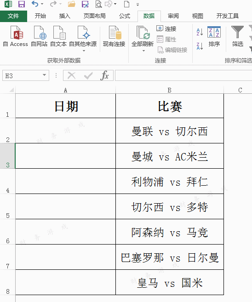Import data 自 Access
The image size is (252, 302).
pos(16,36)
